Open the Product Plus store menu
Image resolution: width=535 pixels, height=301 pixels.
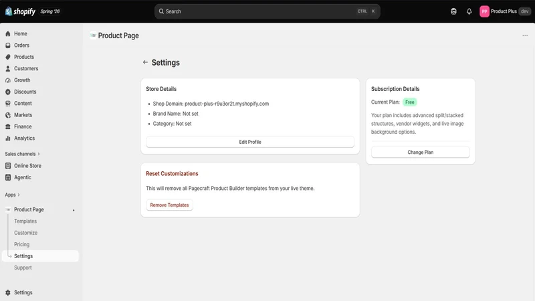click(x=505, y=11)
